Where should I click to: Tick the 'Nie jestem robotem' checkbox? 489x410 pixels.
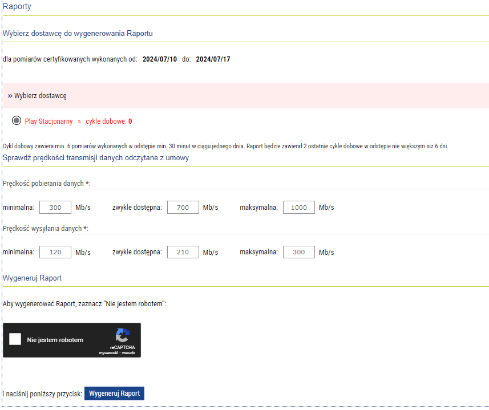click(x=15, y=339)
